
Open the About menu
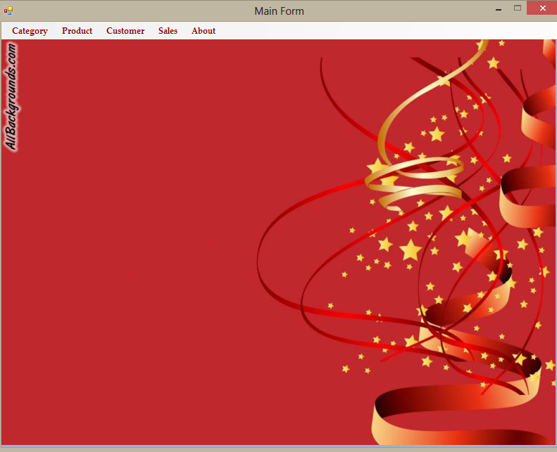pos(204,31)
